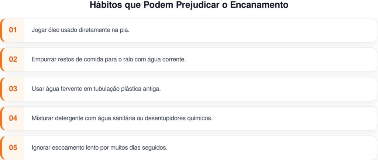Image resolution: width=378 pixels, height=160 pixels.
Task: Select the number 04 badge
Action: (13, 118)
